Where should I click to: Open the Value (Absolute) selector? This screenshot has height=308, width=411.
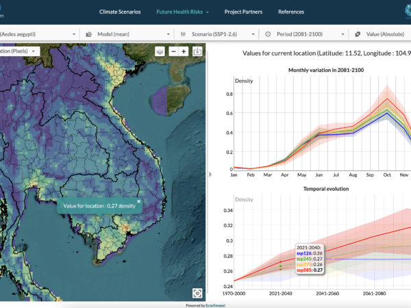[x=382, y=34]
